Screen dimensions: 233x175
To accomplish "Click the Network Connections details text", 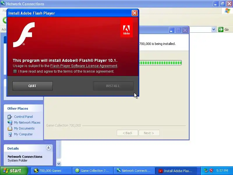I will [x=25, y=157].
